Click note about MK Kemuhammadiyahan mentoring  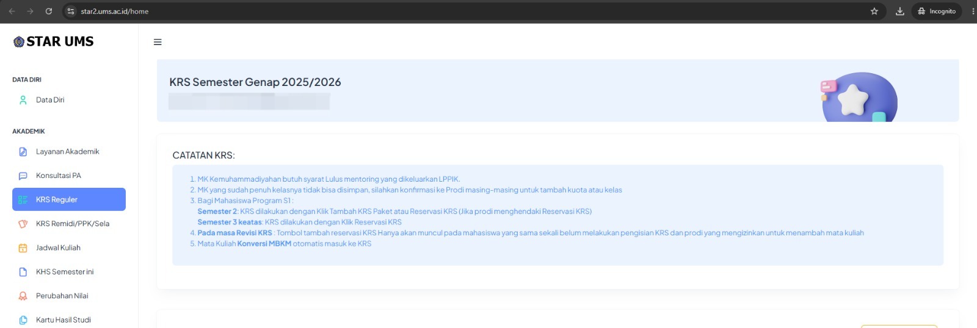tap(329, 179)
